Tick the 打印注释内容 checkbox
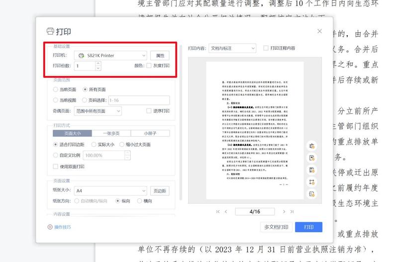 266,48
